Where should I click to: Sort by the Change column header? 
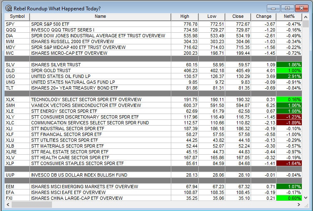[264, 17]
